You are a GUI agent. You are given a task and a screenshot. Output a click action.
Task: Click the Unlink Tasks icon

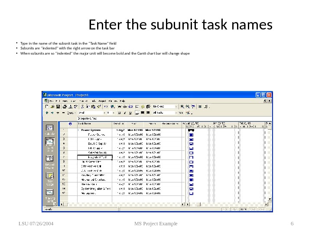(125, 107)
